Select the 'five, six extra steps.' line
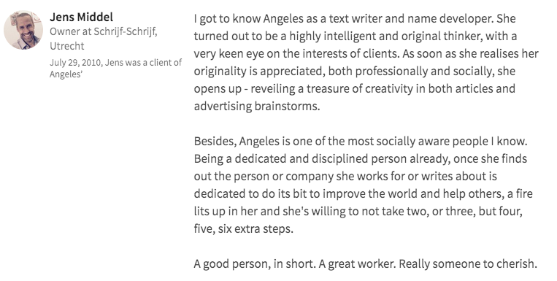This screenshot has height=281, width=557. [244, 228]
